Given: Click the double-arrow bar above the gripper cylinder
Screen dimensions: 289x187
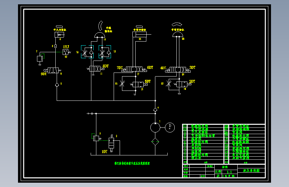Looking at the screenshot, I should point(59,27).
